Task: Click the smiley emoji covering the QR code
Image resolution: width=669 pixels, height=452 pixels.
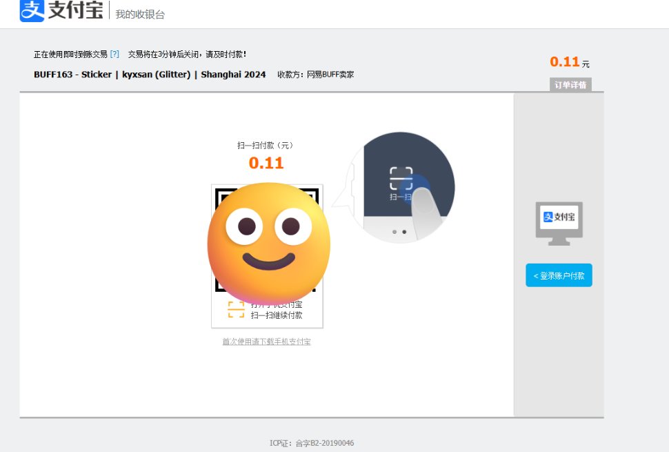Action: tap(269, 244)
